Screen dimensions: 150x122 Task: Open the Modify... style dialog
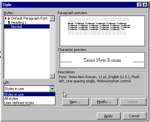(x=104, y=102)
